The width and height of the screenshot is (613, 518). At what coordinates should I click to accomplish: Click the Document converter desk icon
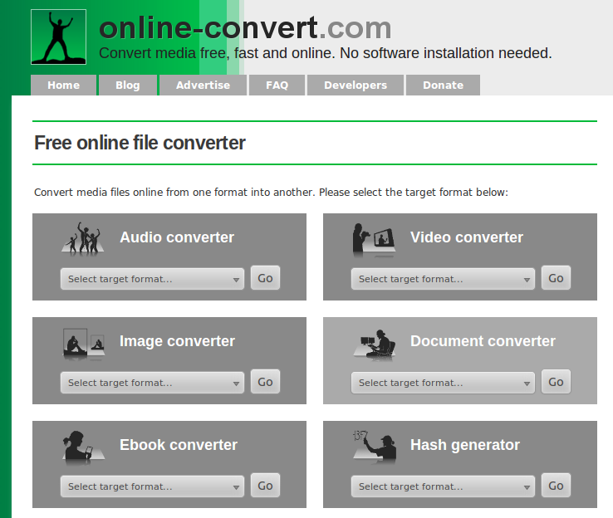click(375, 345)
